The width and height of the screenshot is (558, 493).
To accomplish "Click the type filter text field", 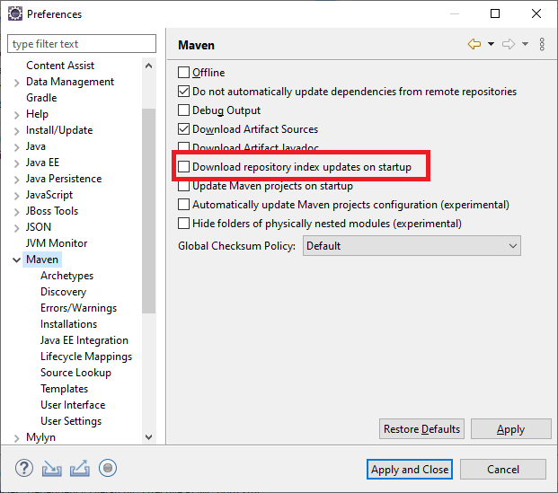I will pyautogui.click(x=82, y=44).
